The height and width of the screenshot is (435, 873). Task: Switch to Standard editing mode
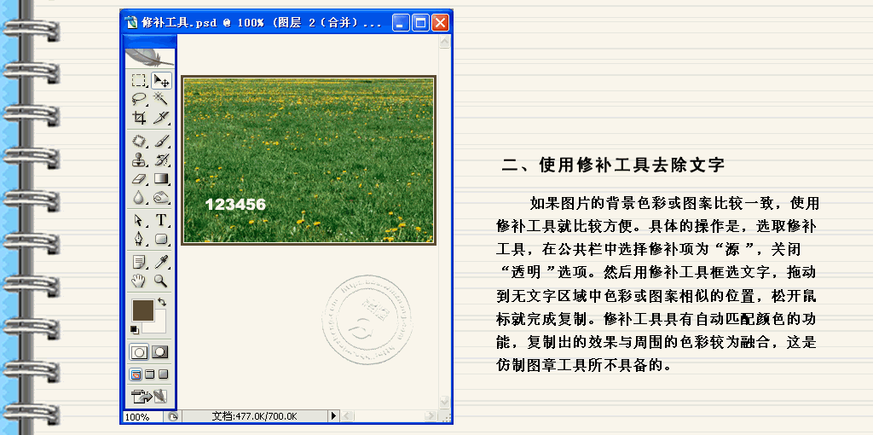[x=139, y=352]
